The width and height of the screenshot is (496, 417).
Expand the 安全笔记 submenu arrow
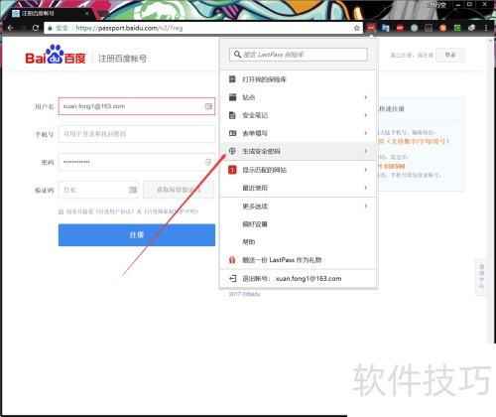pos(366,115)
